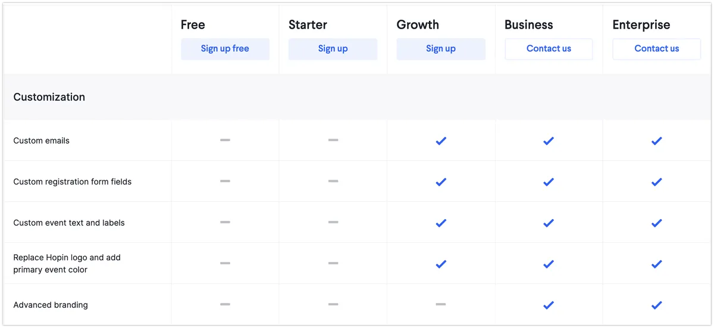Screen dimensions: 714x328
Task: Click Contact us under the Enterprise plan
Action: coord(656,49)
